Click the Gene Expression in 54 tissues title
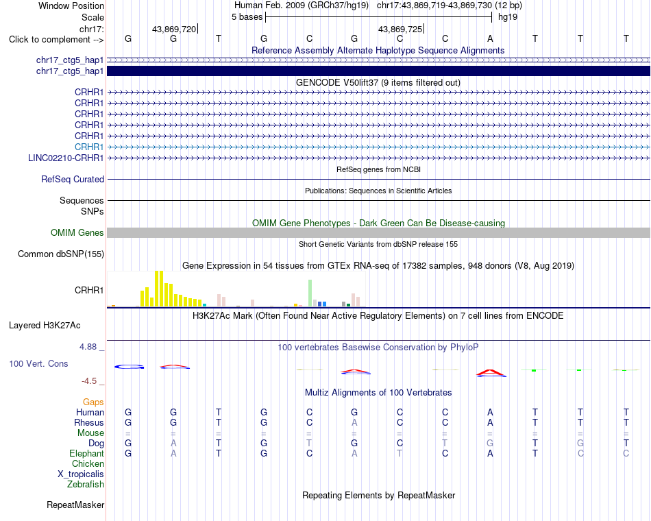651x521 pixels. tap(378, 265)
